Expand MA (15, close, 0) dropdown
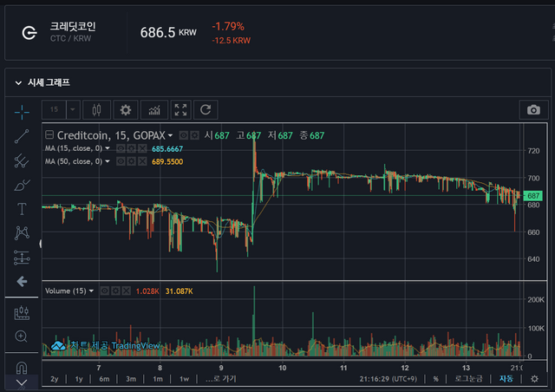The height and width of the screenshot is (392, 555). click(108, 148)
